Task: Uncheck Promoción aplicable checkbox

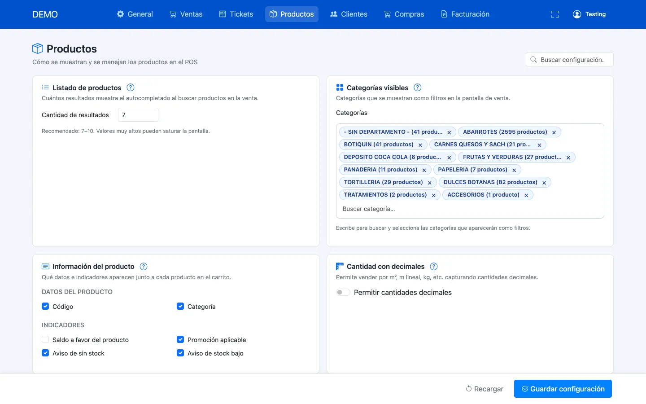Action: click(x=180, y=339)
